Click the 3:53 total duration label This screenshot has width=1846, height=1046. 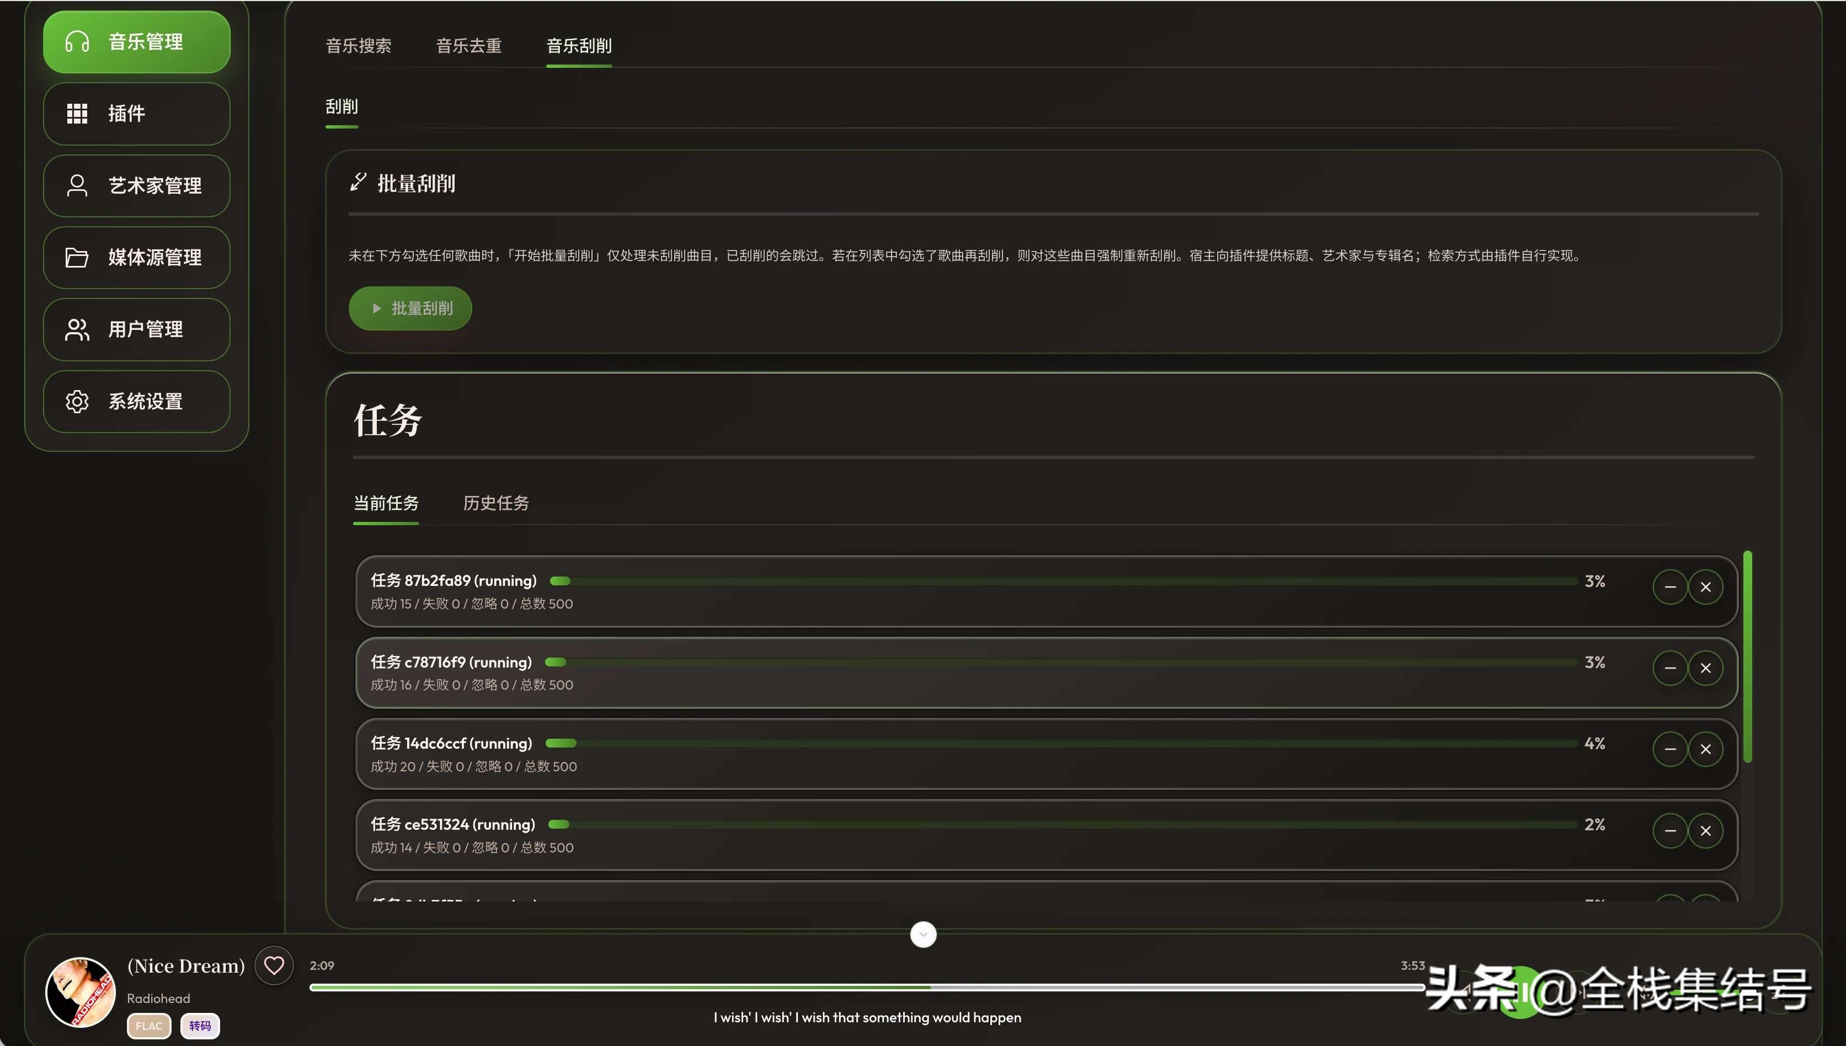click(x=1412, y=965)
